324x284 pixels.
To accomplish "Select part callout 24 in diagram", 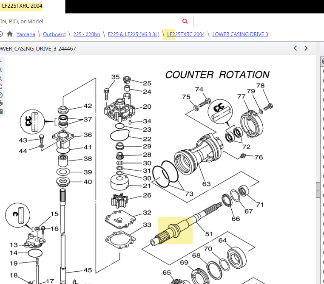I will [x=147, y=92].
